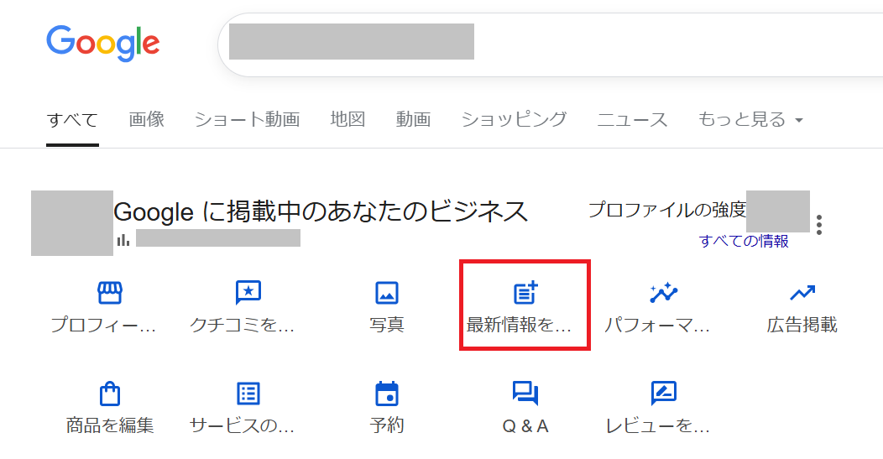Click the Google logo
The height and width of the screenshot is (459, 883).
click(x=103, y=44)
